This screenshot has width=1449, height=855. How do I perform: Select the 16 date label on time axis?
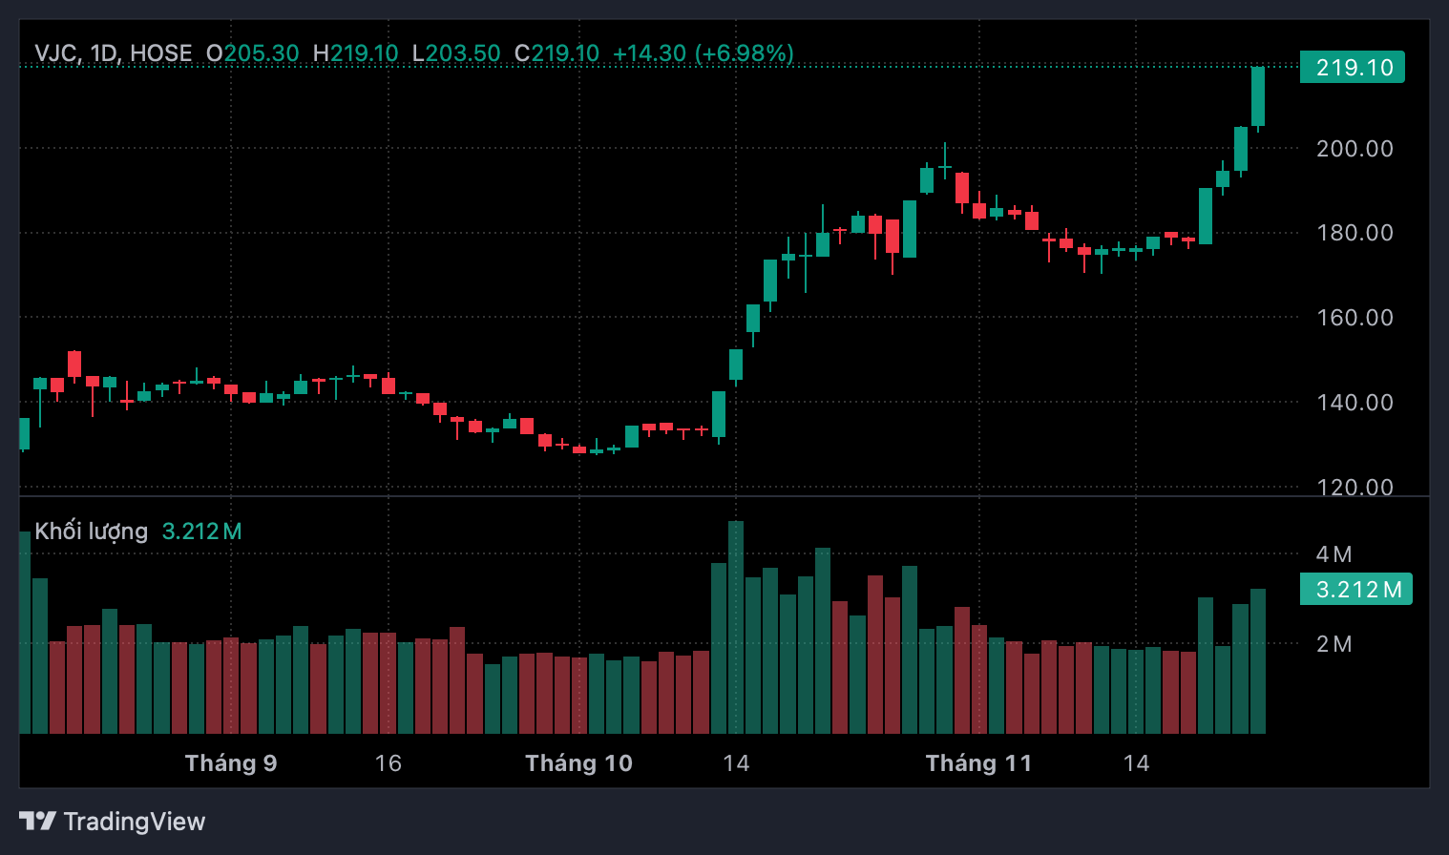pos(388,763)
